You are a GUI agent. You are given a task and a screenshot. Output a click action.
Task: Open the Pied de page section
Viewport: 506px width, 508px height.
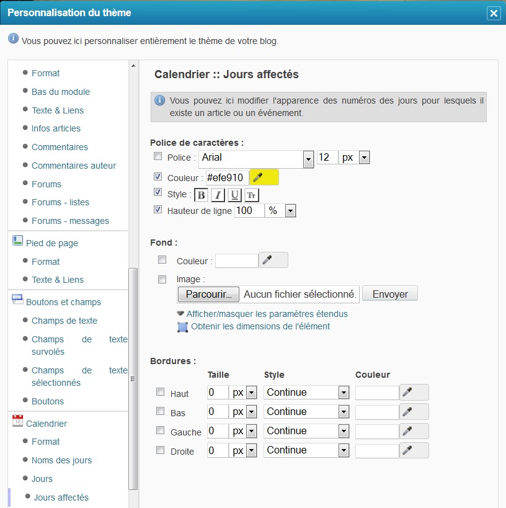click(x=52, y=243)
